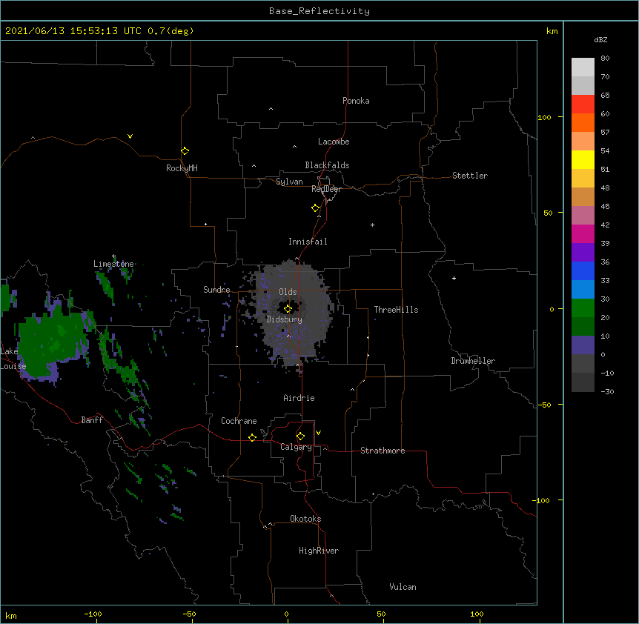Click the -100 tick label on horizontal axis
This screenshot has height=624, width=639.
pyautogui.click(x=93, y=614)
